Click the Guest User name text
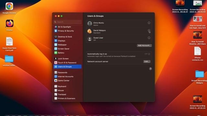This screenshot has width=207, height=116. 98,38
